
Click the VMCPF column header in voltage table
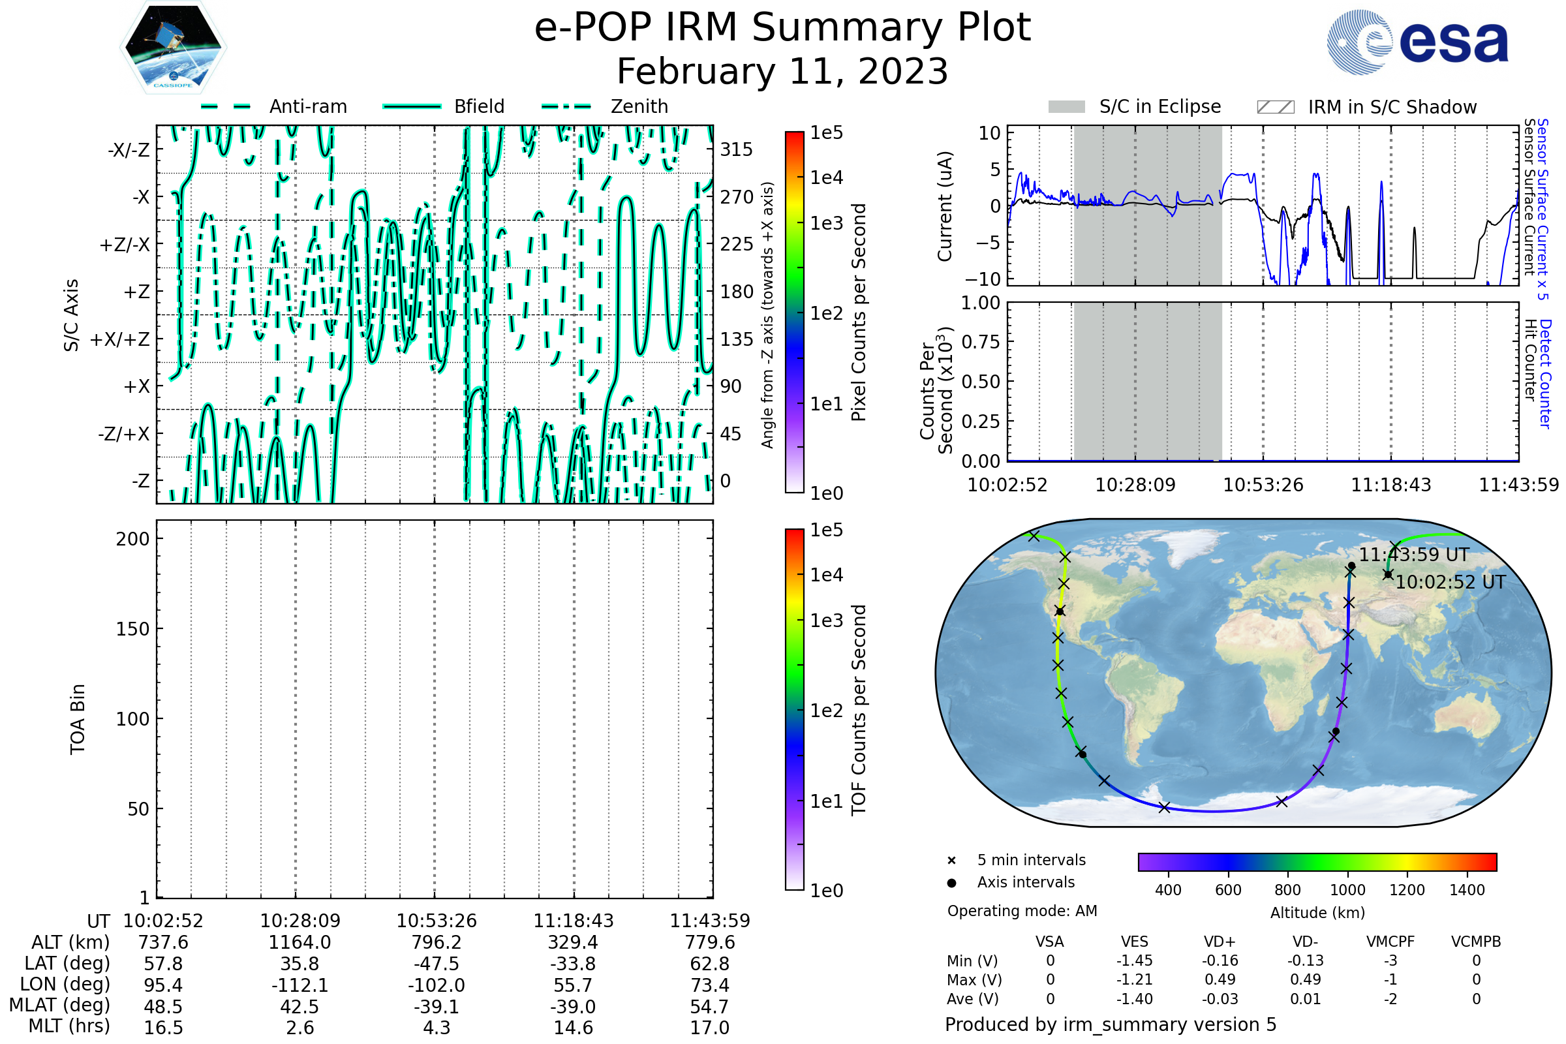coord(1390,942)
